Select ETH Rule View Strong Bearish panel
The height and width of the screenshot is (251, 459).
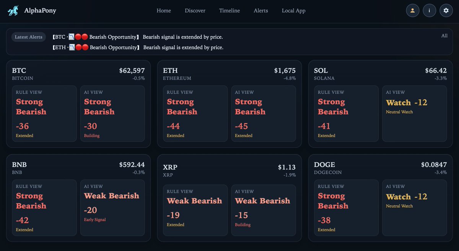click(195, 114)
